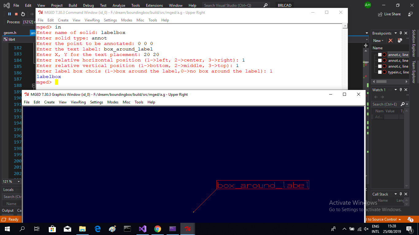Open Microsoft Store from taskbar
419x235 pixels.
click(52, 229)
